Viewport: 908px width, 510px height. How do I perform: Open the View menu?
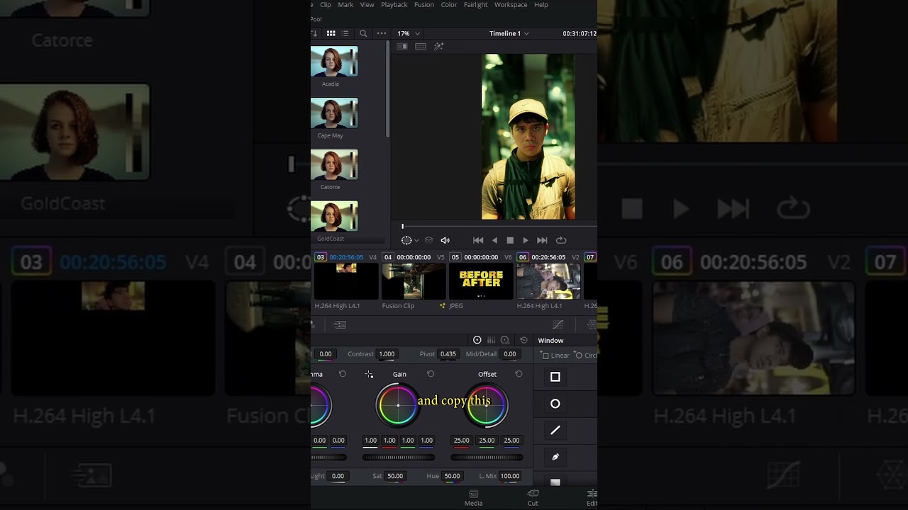(x=367, y=5)
